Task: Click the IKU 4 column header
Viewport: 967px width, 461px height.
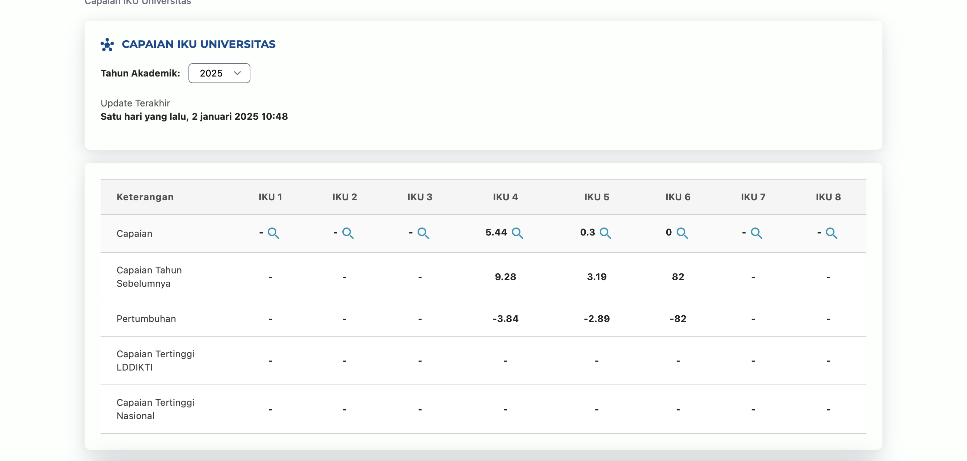Action: click(x=505, y=197)
